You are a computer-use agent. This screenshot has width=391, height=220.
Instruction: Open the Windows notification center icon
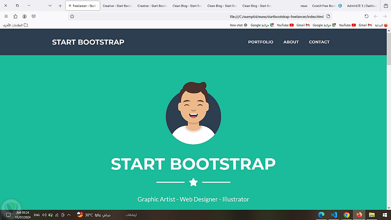point(8,215)
